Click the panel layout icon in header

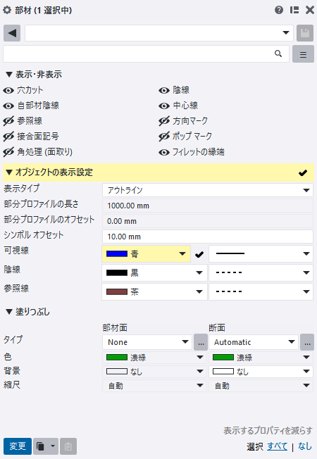tap(294, 11)
